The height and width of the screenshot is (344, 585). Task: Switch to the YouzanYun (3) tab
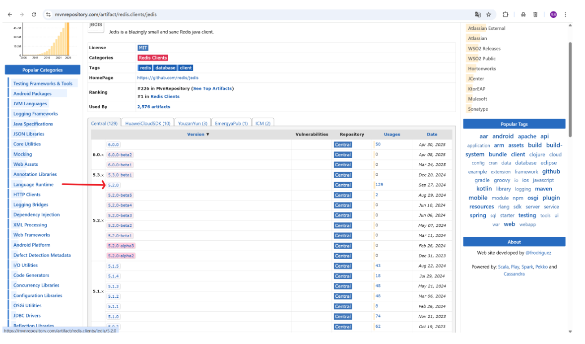(193, 124)
